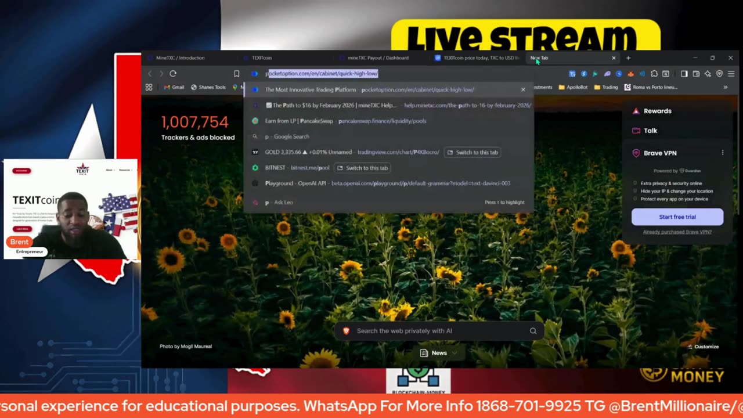The height and width of the screenshot is (418, 743).
Task: Open the Talk widget
Action: point(645,131)
